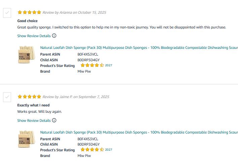Click Parent ASIN value B0F4XS3VCL in Arianna's review
238x168 pixels.
point(88,54)
